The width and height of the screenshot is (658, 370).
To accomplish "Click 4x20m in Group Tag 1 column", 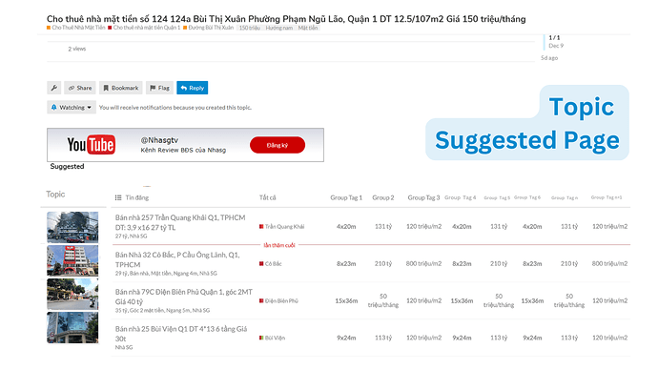I will (346, 227).
